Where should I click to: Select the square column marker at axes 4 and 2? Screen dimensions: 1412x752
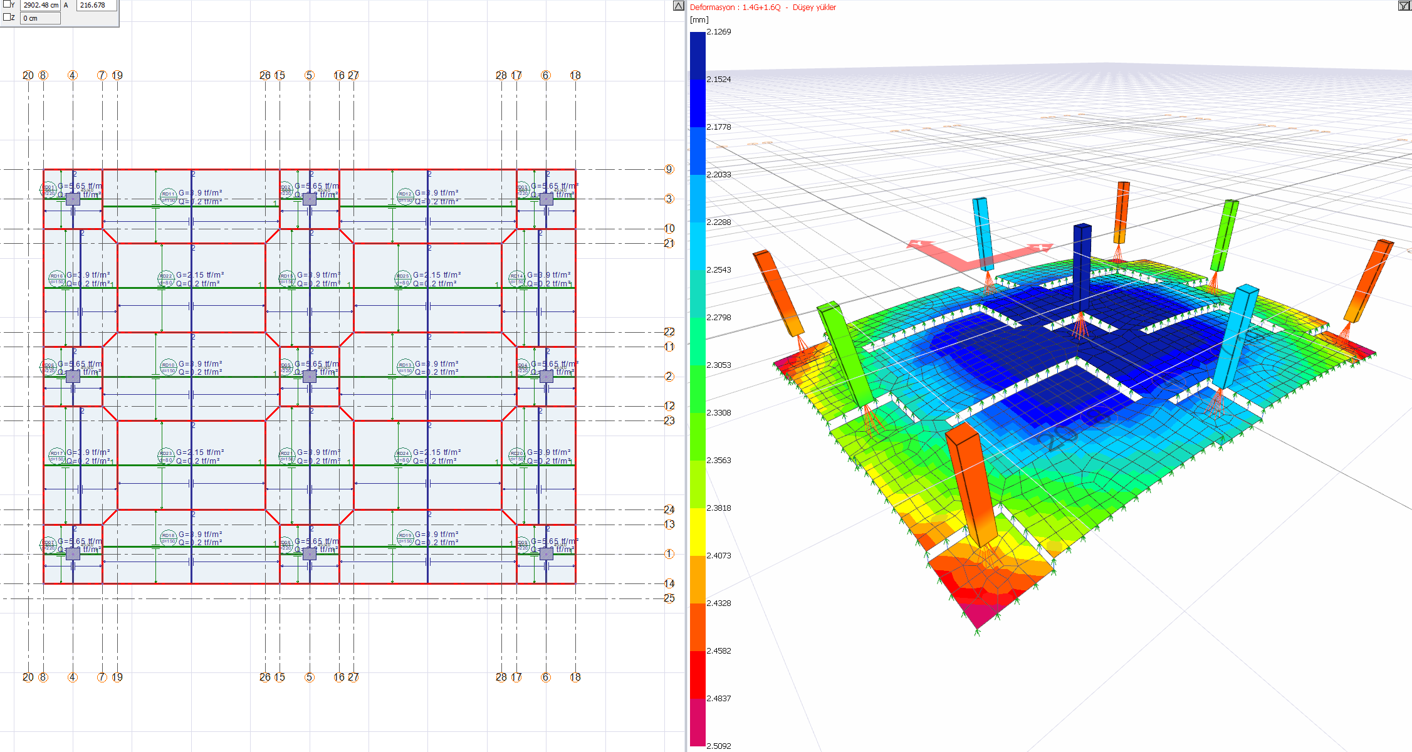pos(73,377)
